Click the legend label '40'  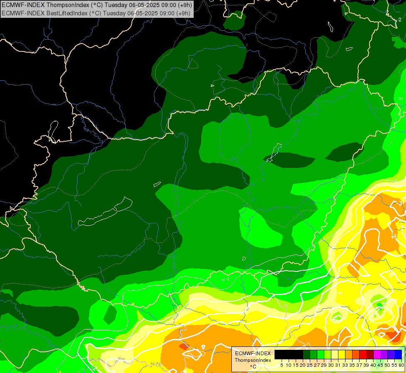click(373, 365)
